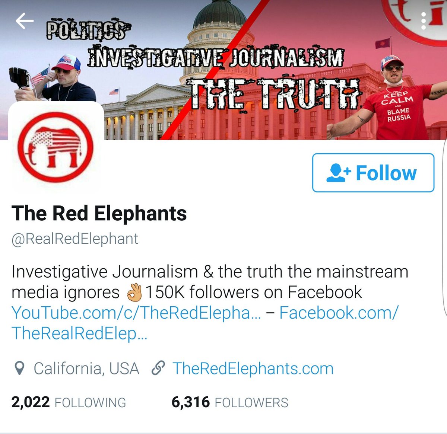The height and width of the screenshot is (434, 447).
Task: Select the @RealRedElephant handle
Action: pyautogui.click(x=75, y=239)
